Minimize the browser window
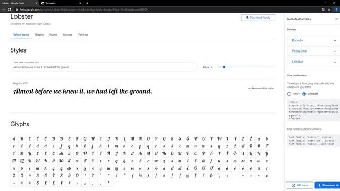Screen dimensions: 340x191 click(x=325, y=3)
